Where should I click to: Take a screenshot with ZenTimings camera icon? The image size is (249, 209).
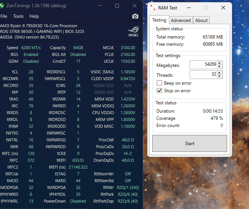135,16
